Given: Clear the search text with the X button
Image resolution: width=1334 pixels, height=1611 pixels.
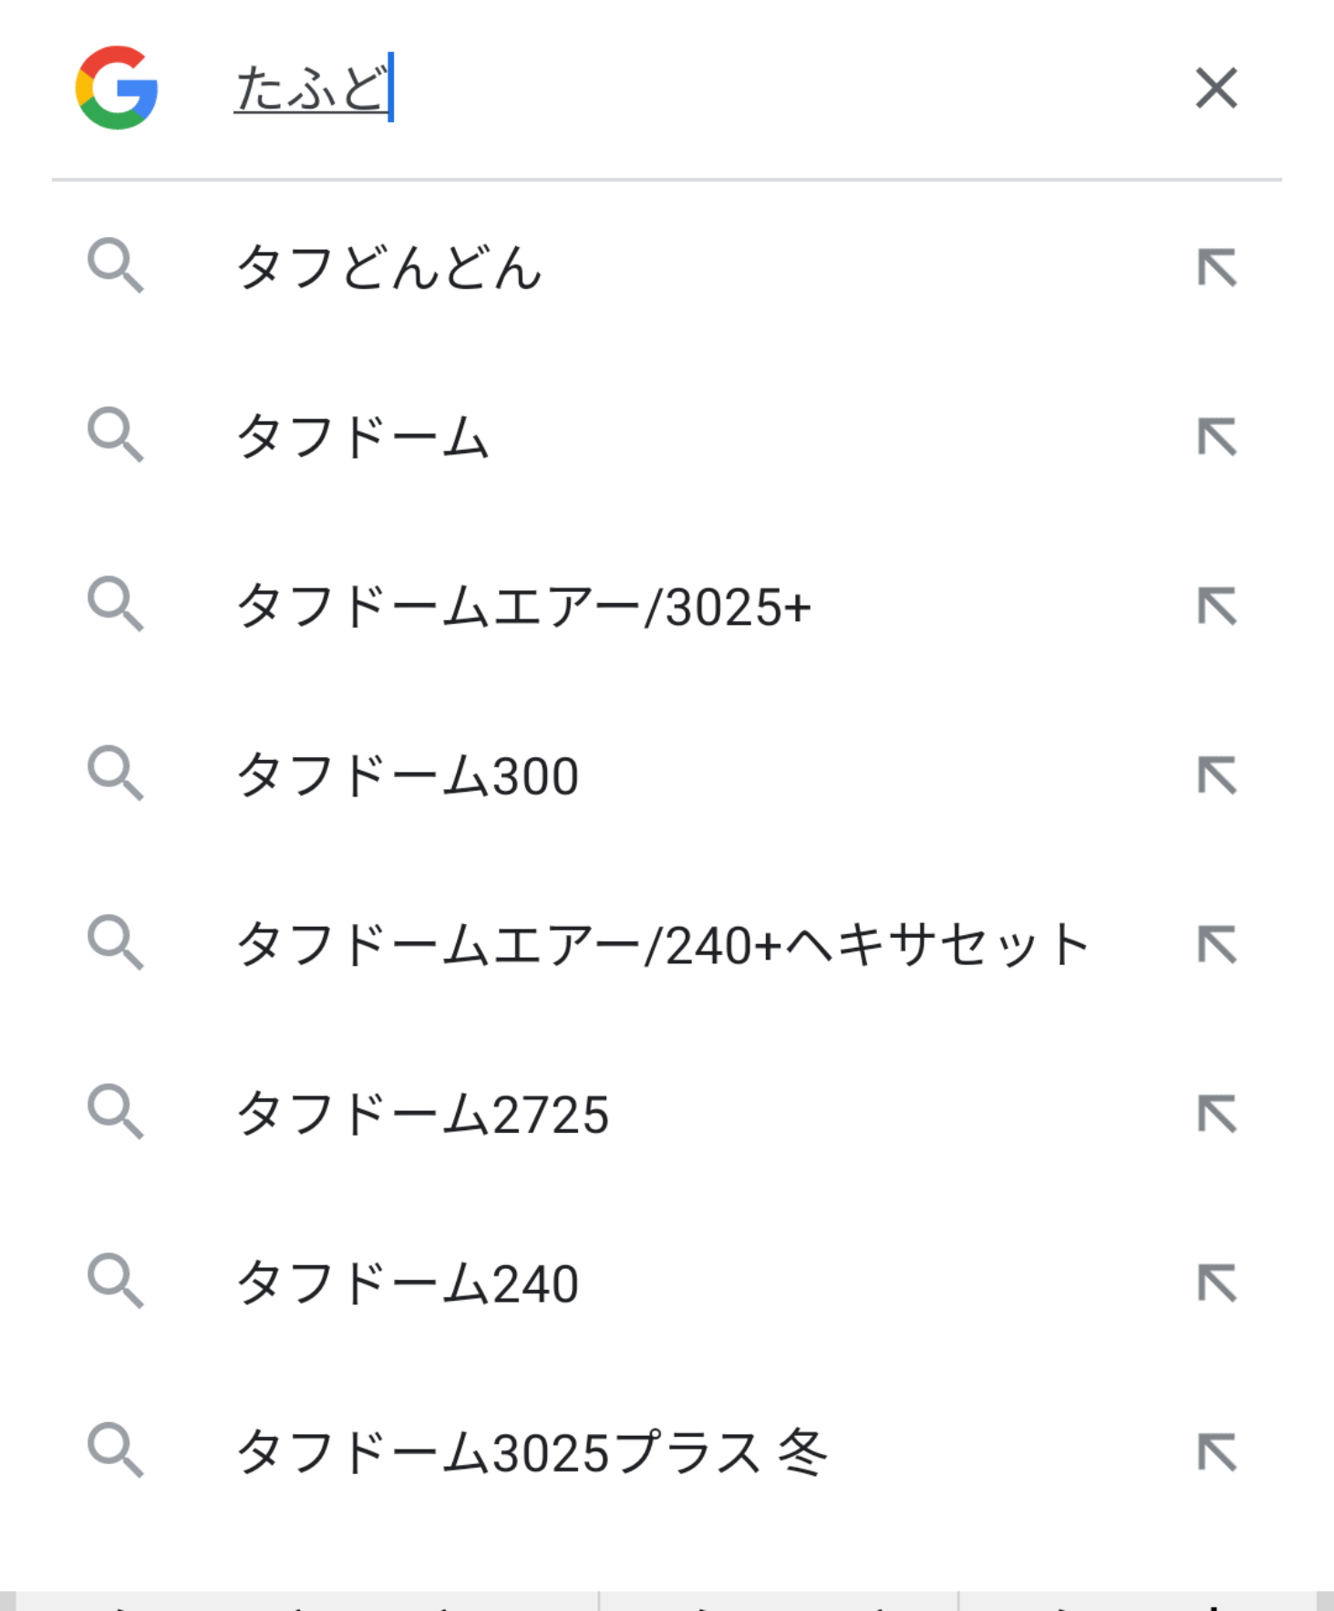Looking at the screenshot, I should tap(1216, 88).
